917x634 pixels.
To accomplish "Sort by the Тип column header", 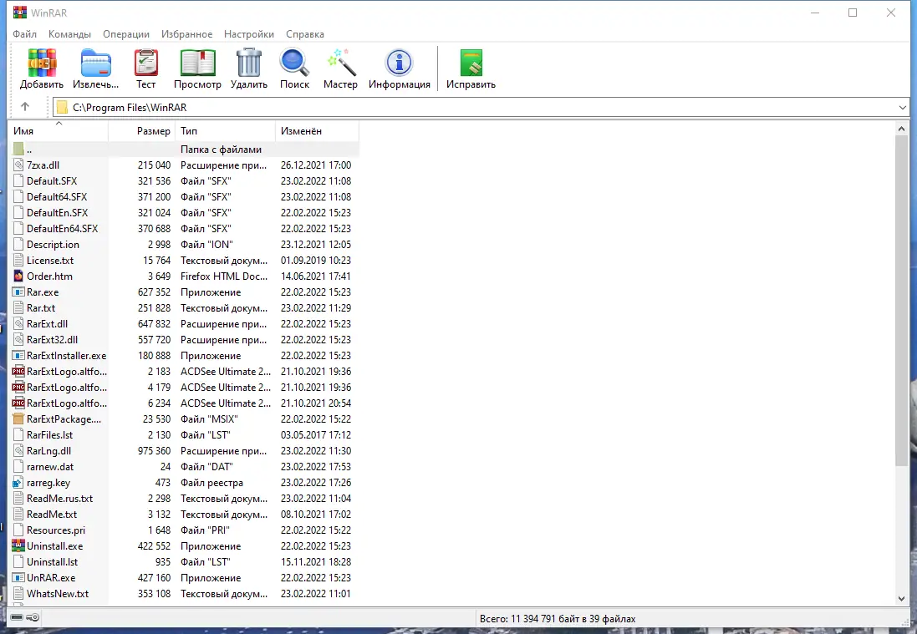I will click(225, 131).
